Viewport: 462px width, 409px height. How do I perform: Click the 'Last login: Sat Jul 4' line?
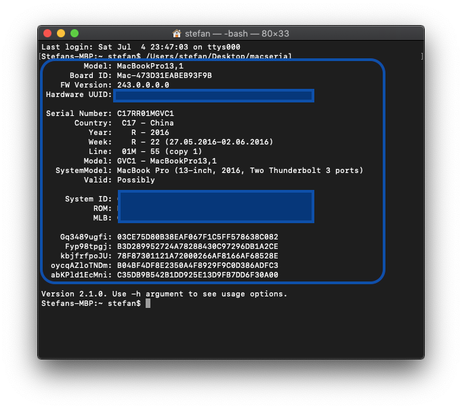[x=141, y=47]
